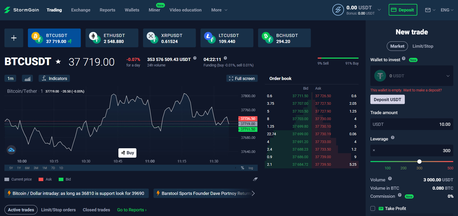The width and height of the screenshot is (458, 216).
Task: Click ask price 37 726.50 in order book
Action: 323,96
